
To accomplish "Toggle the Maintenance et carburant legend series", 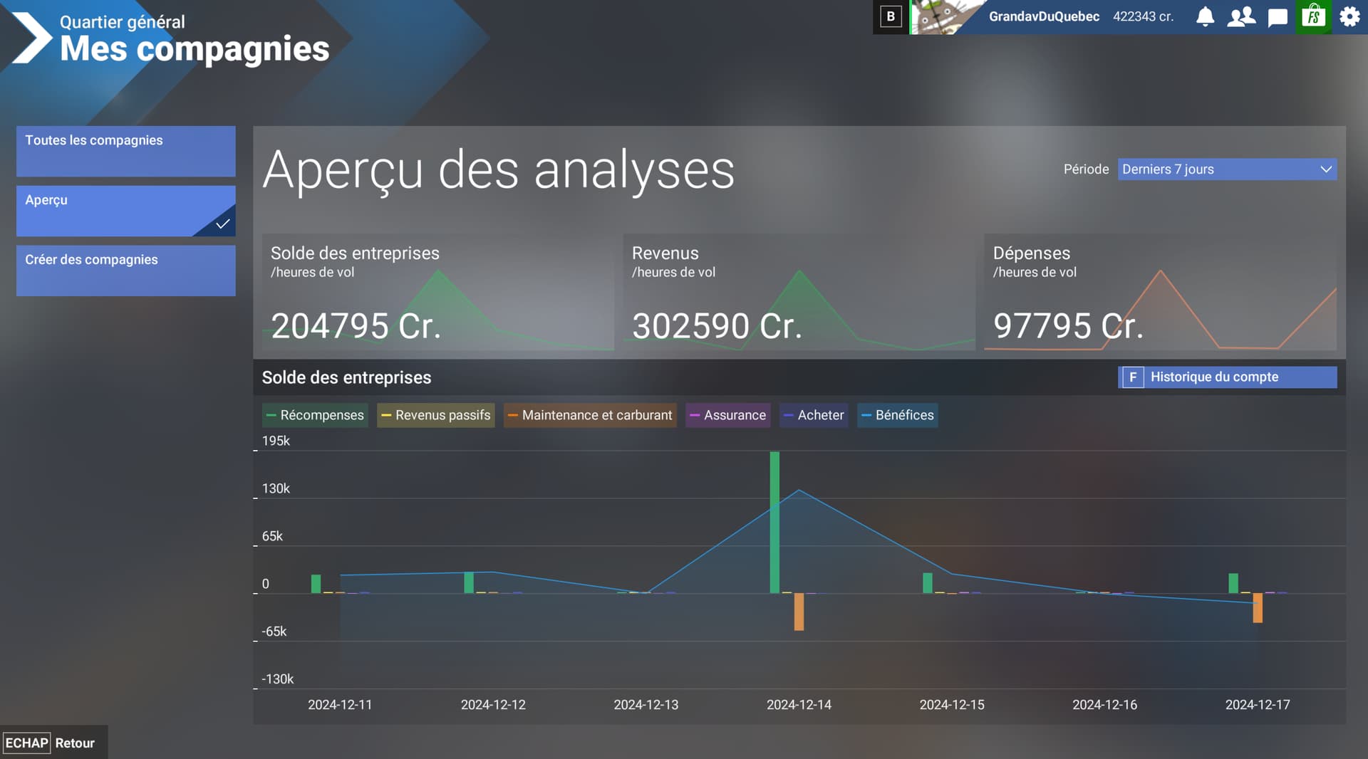I will pyautogui.click(x=590, y=415).
